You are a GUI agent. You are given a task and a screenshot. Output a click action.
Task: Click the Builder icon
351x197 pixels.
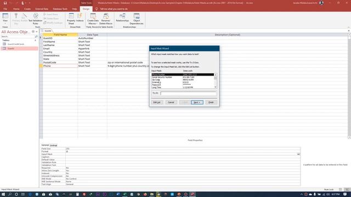(x=24, y=18)
